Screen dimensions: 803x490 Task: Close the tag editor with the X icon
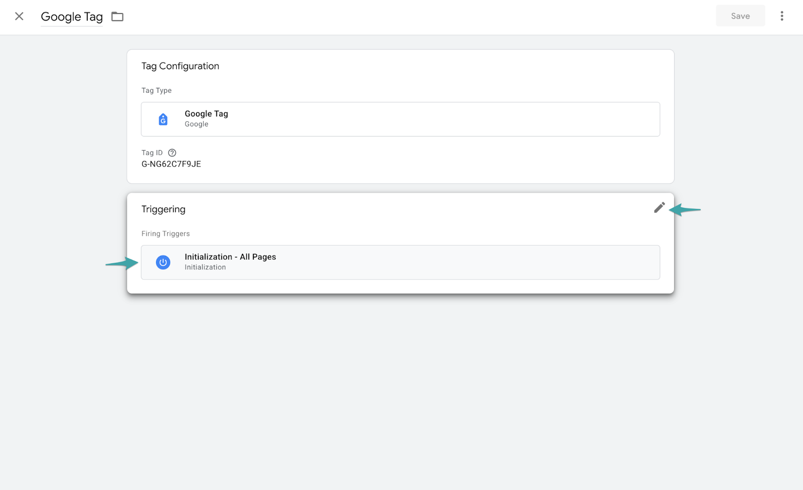19,17
